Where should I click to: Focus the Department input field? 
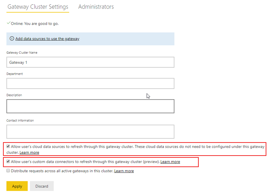(x=90, y=84)
